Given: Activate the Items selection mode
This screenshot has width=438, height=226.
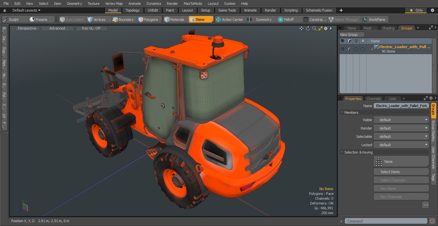Looking at the screenshot, I should point(201,20).
